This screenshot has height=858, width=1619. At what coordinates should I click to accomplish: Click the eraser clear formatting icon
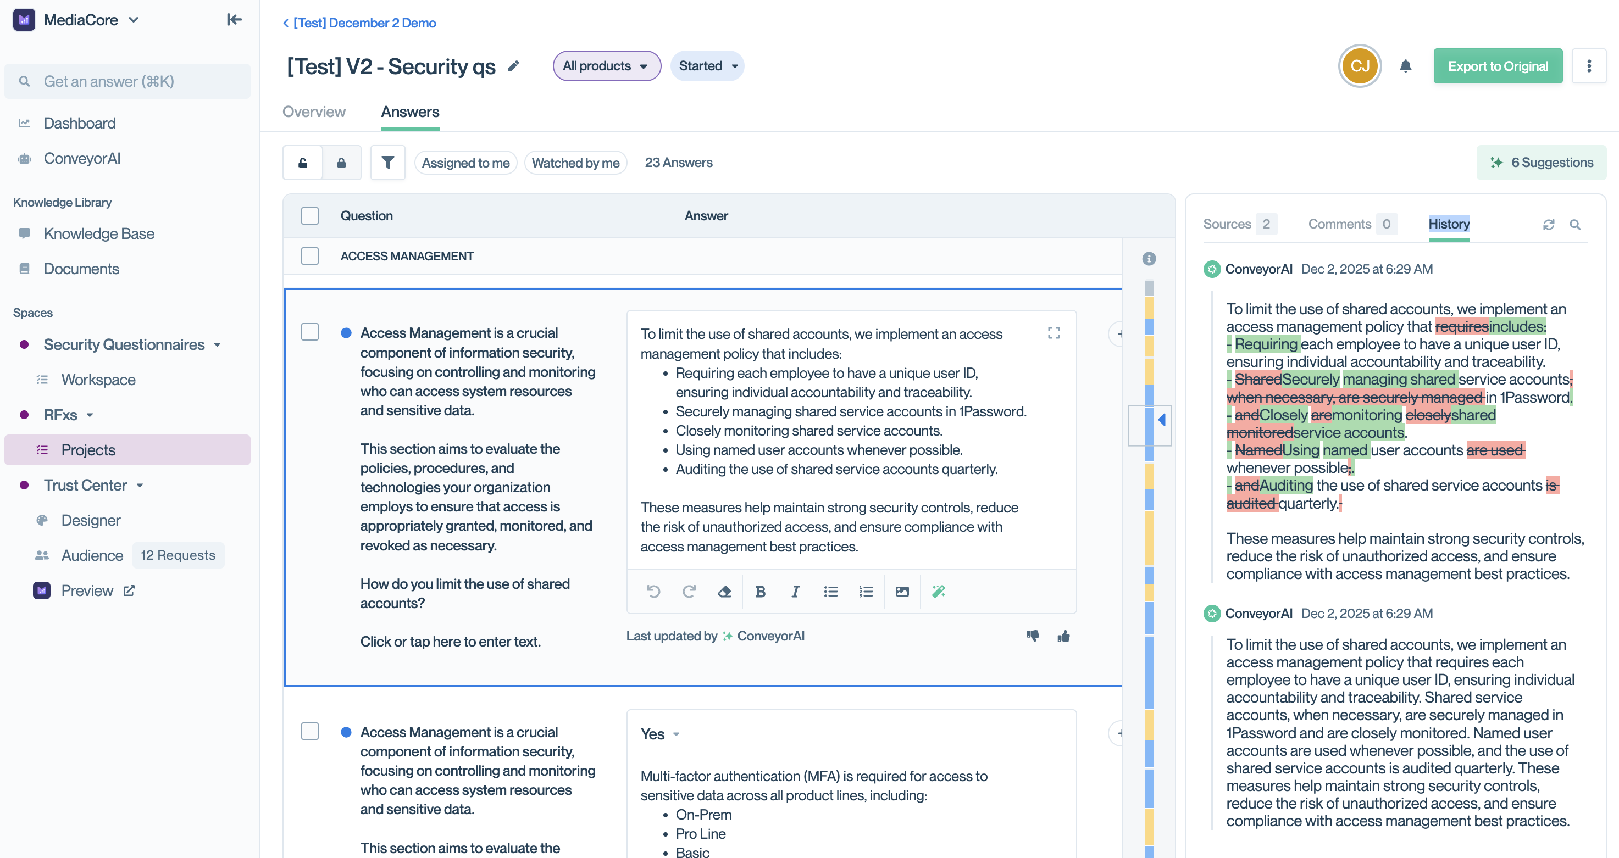724,591
